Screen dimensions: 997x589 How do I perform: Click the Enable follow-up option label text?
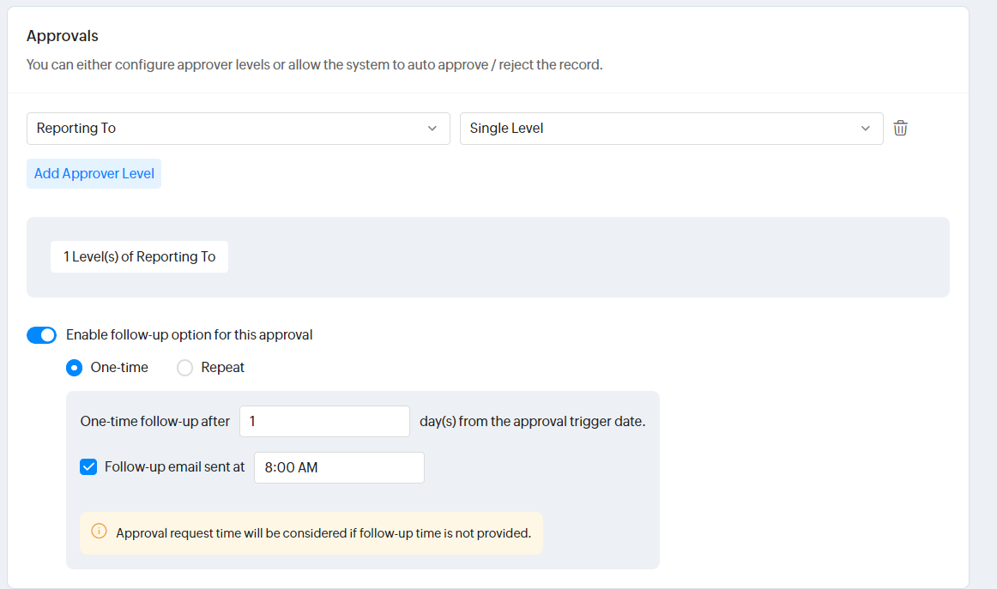click(x=189, y=335)
